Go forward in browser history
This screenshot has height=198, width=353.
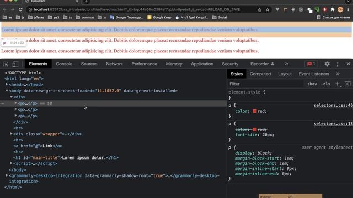(x=13, y=9)
